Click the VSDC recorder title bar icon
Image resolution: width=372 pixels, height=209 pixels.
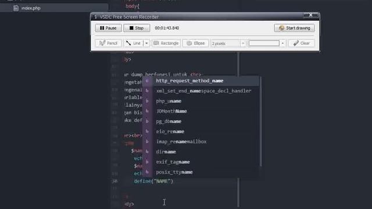pos(95,17)
